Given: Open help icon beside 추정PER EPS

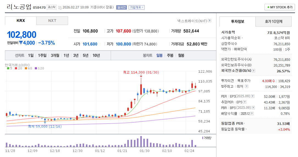Looking at the screenshot, I should click(x=245, y=102).
